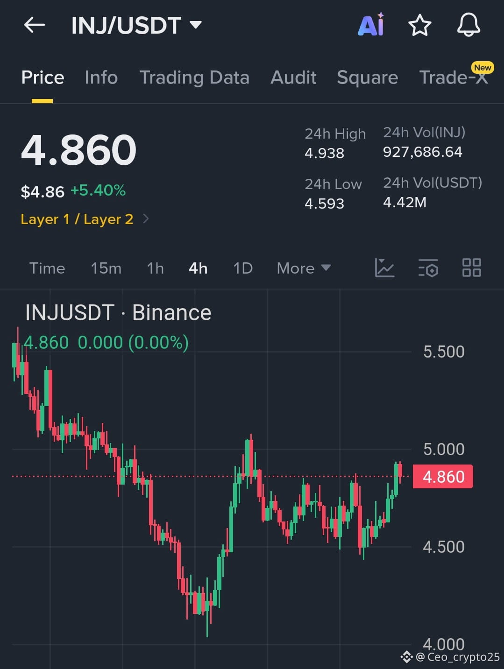The width and height of the screenshot is (504, 669).
Task: Open the four-square grid layout icon
Action: 471,268
